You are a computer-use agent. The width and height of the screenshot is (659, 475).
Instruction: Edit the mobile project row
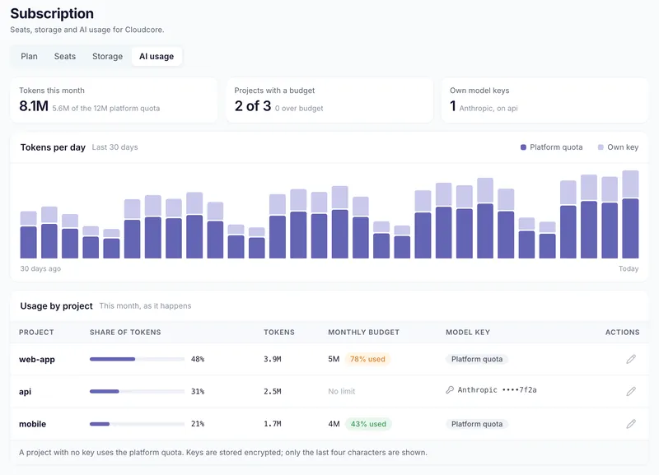coord(631,424)
